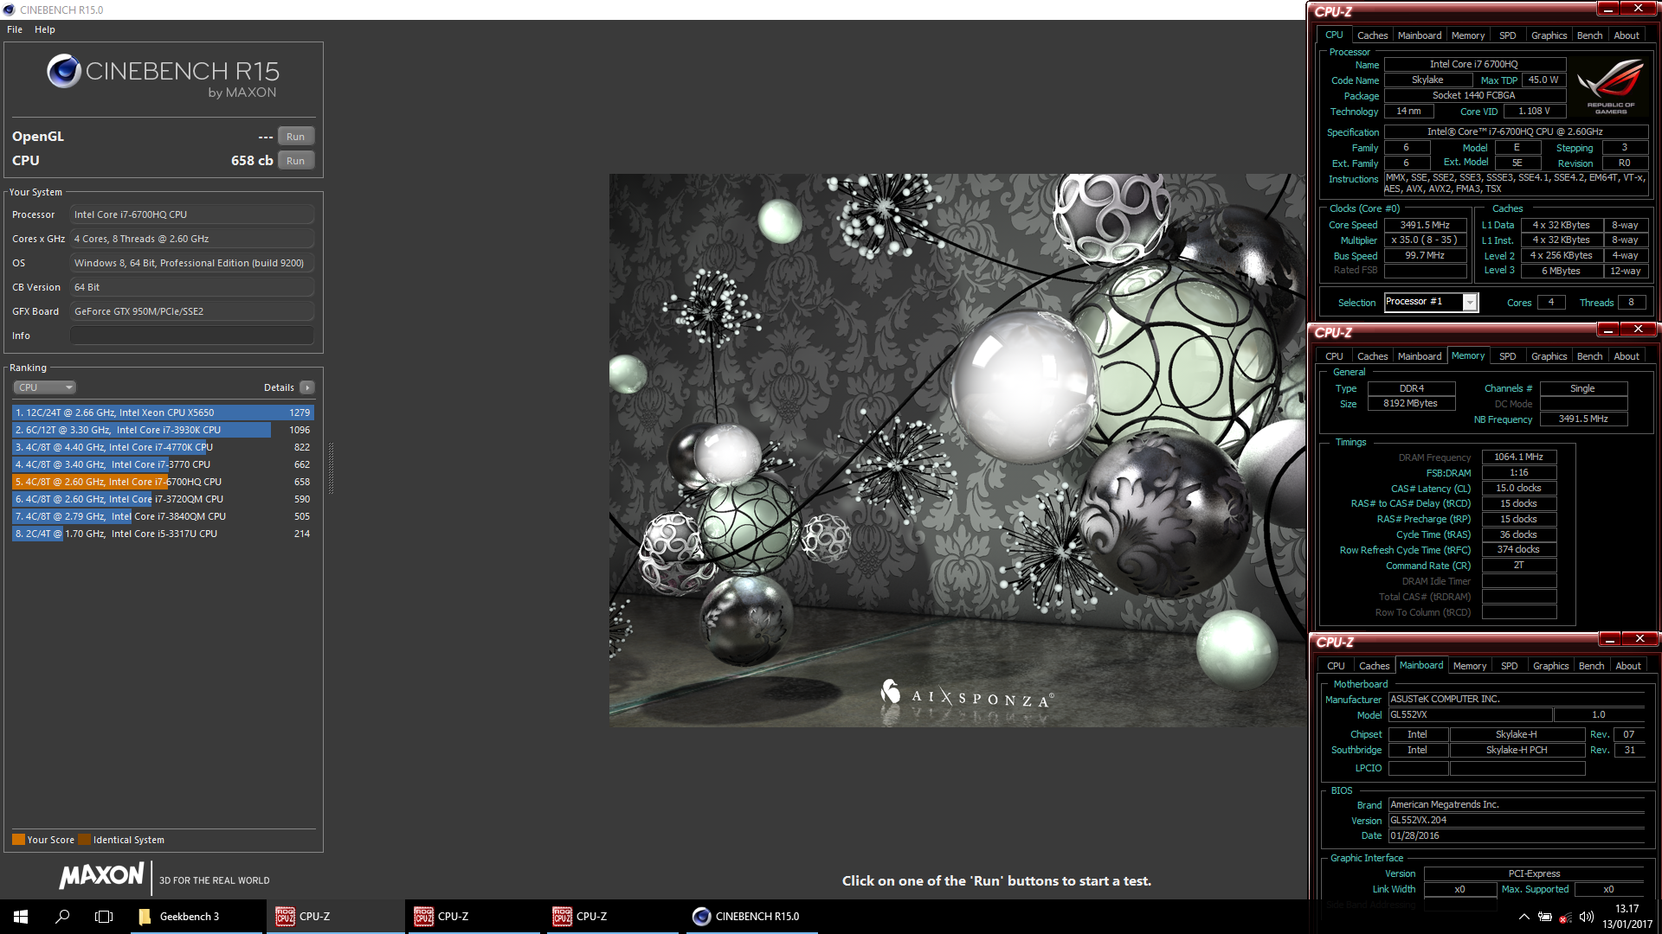Screen dimensions: 1662x934
Task: Click the Identical System legend swatch
Action: coord(84,840)
